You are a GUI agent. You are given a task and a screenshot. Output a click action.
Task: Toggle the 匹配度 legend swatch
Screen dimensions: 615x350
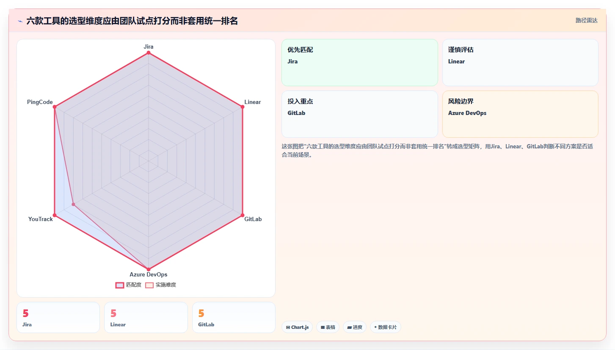120,285
